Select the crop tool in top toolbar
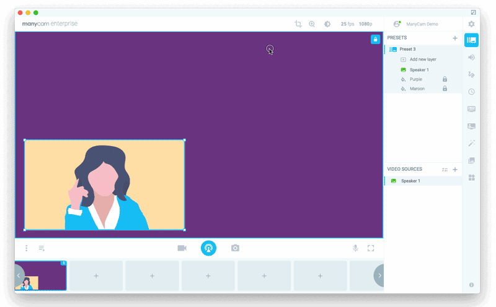496x307 pixels. (x=298, y=24)
